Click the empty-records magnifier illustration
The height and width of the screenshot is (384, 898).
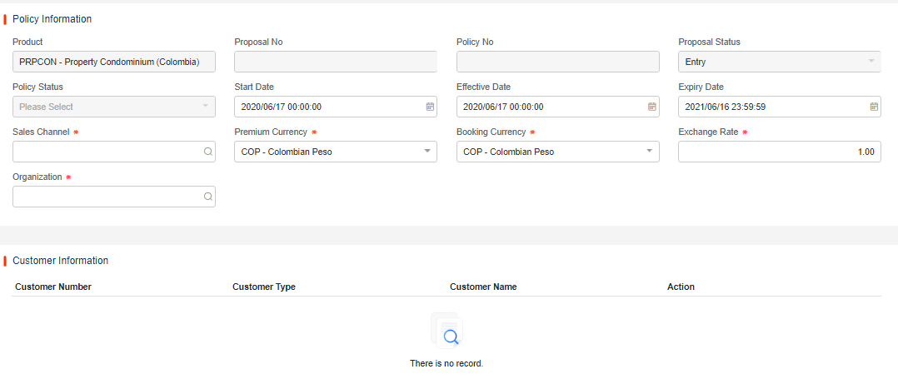click(x=448, y=332)
